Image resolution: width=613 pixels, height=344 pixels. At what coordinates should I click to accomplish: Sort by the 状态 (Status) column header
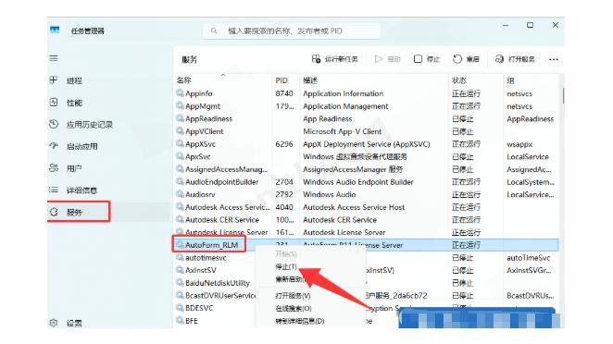pos(459,80)
